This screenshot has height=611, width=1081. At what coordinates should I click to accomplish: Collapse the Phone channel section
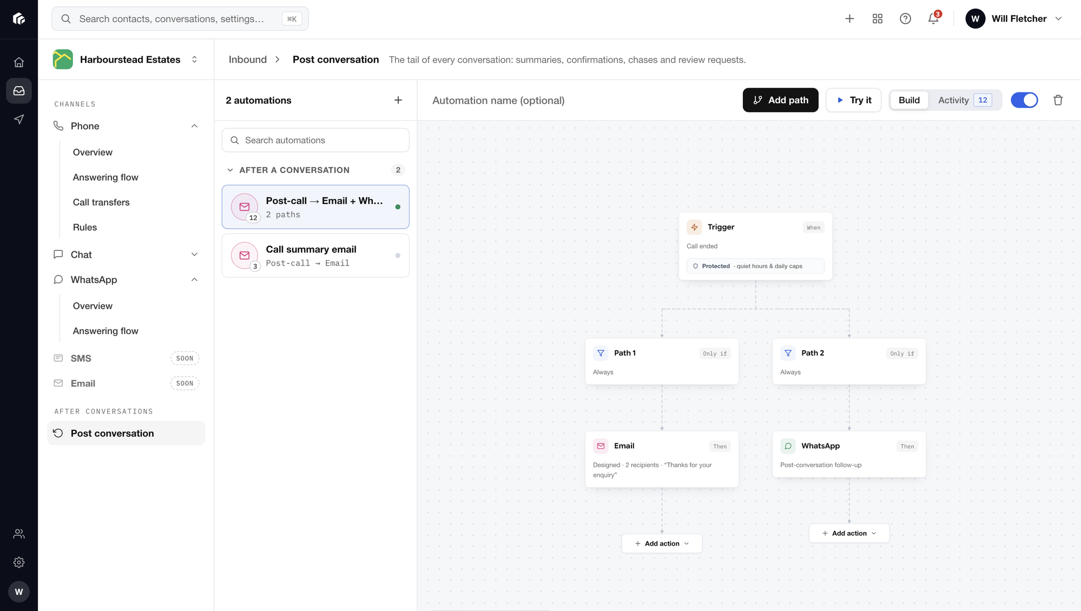click(194, 126)
